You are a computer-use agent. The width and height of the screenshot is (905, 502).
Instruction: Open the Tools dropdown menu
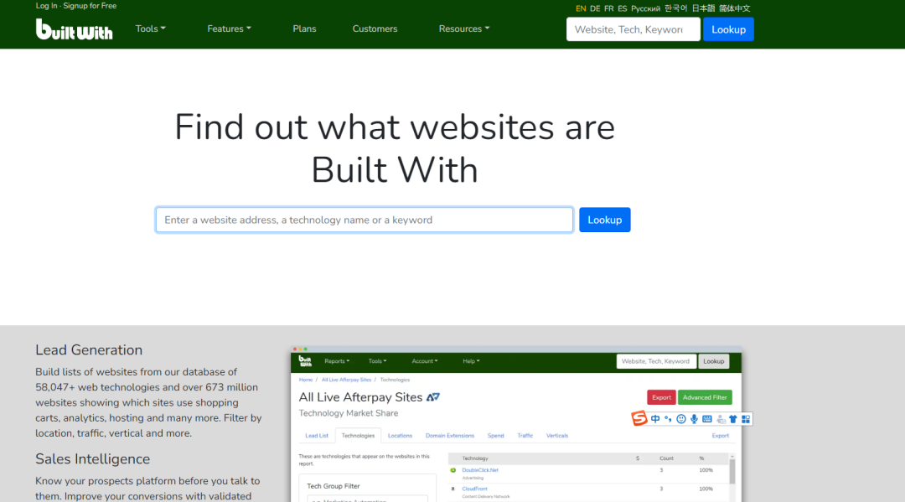[150, 28]
